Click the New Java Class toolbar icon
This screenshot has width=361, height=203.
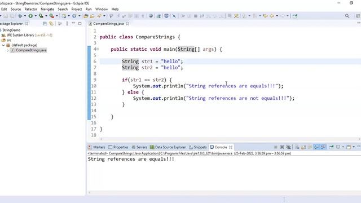tap(74, 16)
